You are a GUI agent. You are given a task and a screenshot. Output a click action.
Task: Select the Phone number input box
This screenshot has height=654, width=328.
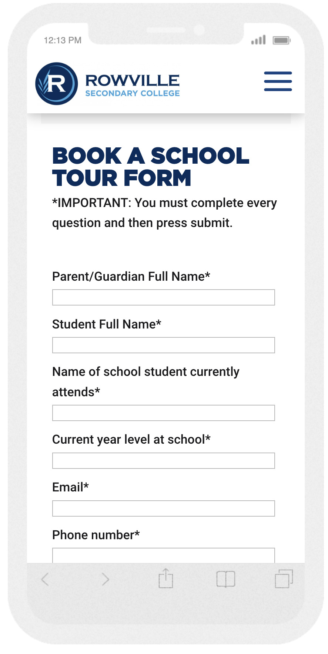tap(164, 555)
